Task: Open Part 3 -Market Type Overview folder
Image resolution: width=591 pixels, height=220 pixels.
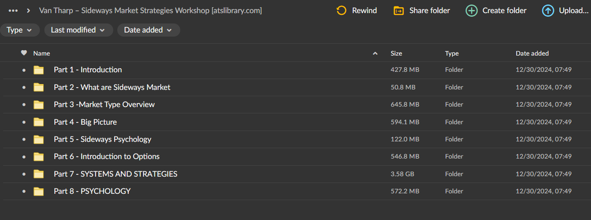Action: coord(104,104)
